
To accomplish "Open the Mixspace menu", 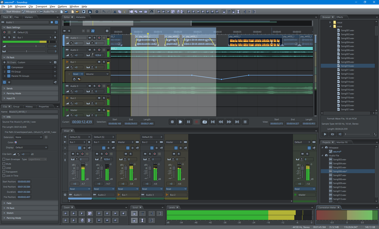I will click(x=21, y=6).
